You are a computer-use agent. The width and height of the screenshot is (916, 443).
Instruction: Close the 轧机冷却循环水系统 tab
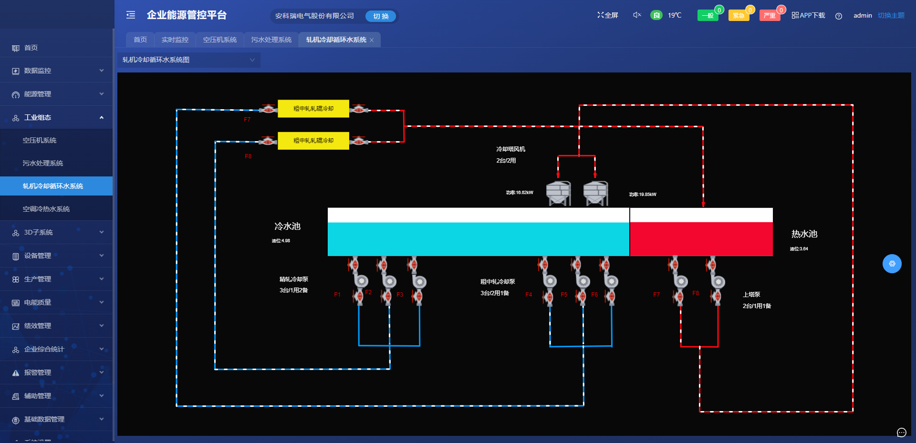[x=372, y=40]
